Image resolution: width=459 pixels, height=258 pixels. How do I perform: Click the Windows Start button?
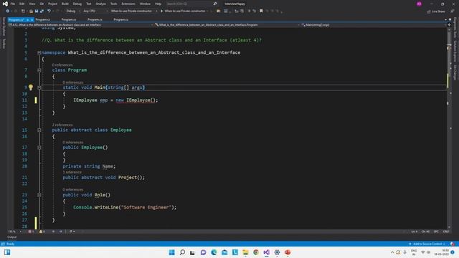(172, 252)
